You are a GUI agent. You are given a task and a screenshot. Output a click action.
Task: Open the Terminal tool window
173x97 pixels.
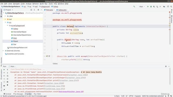tap(7, 94)
